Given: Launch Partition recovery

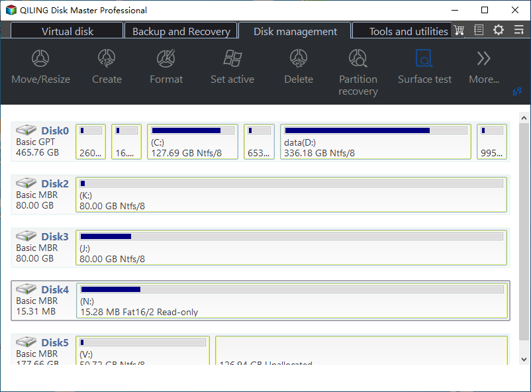Looking at the screenshot, I should tap(358, 72).
